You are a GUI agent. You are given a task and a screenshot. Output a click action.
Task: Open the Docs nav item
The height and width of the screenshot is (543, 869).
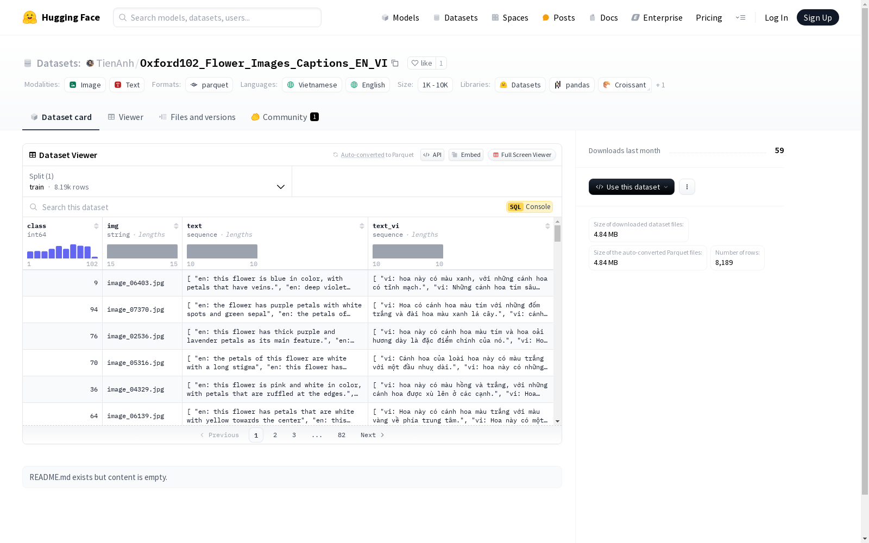603,17
